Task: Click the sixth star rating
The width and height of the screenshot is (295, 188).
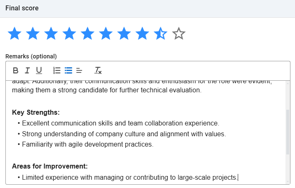Action: click(x=105, y=34)
